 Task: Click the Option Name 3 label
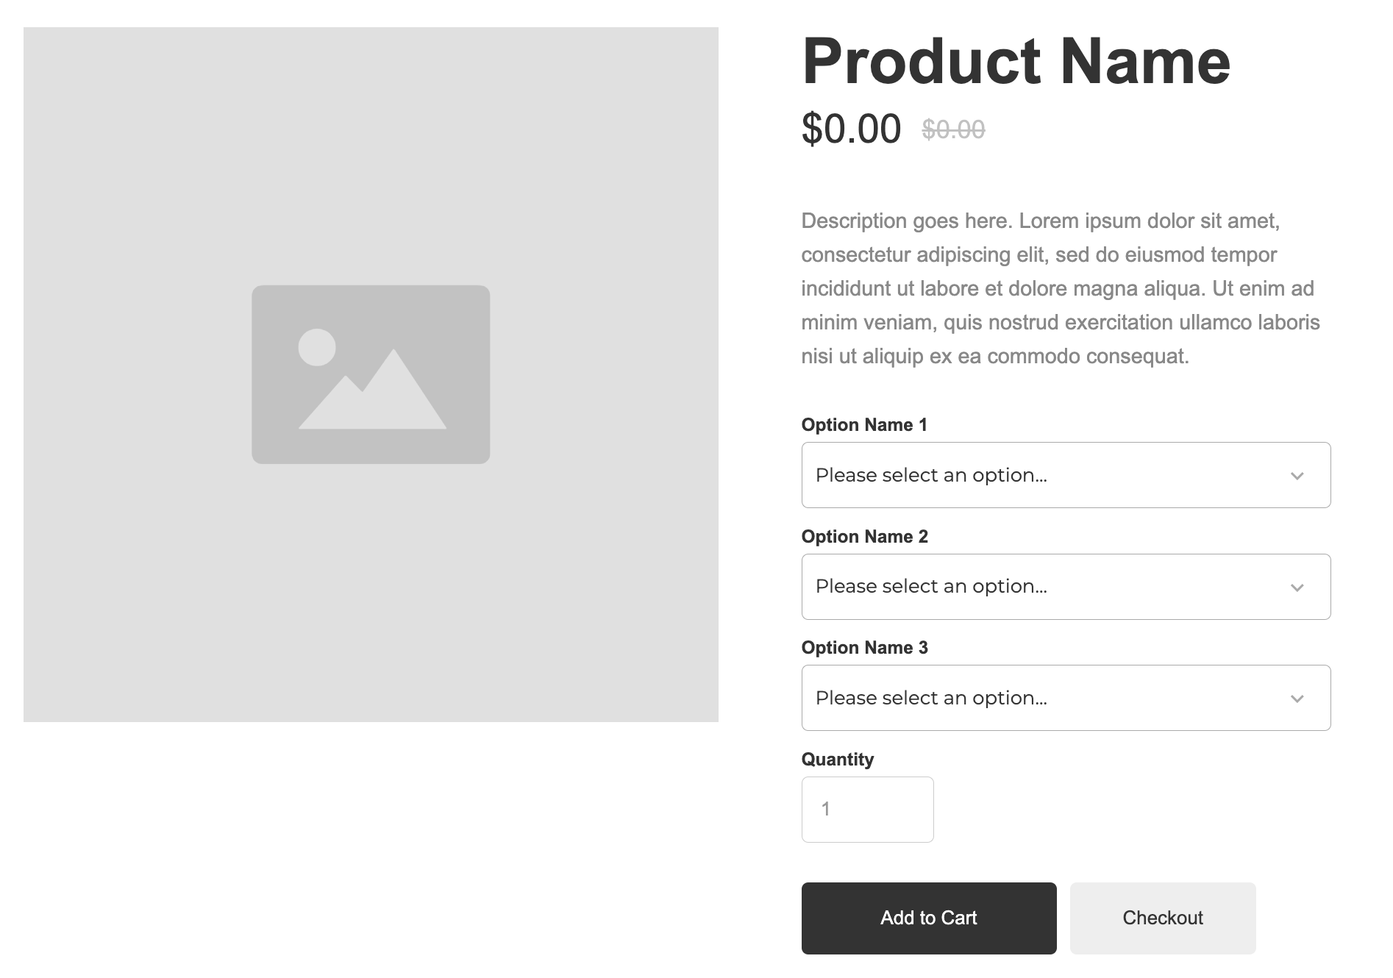pyautogui.click(x=865, y=648)
